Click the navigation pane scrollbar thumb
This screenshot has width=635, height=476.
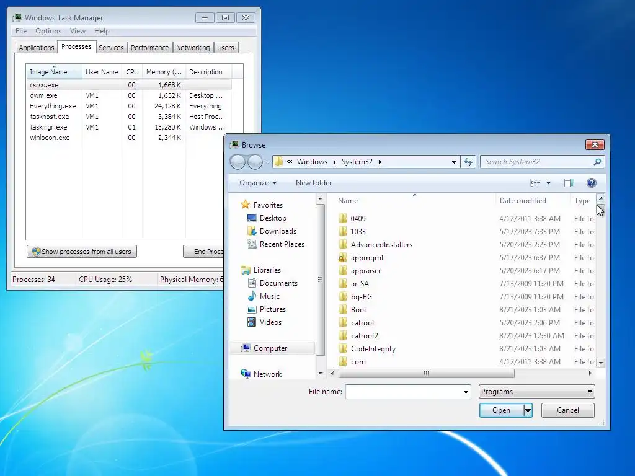coord(320,280)
